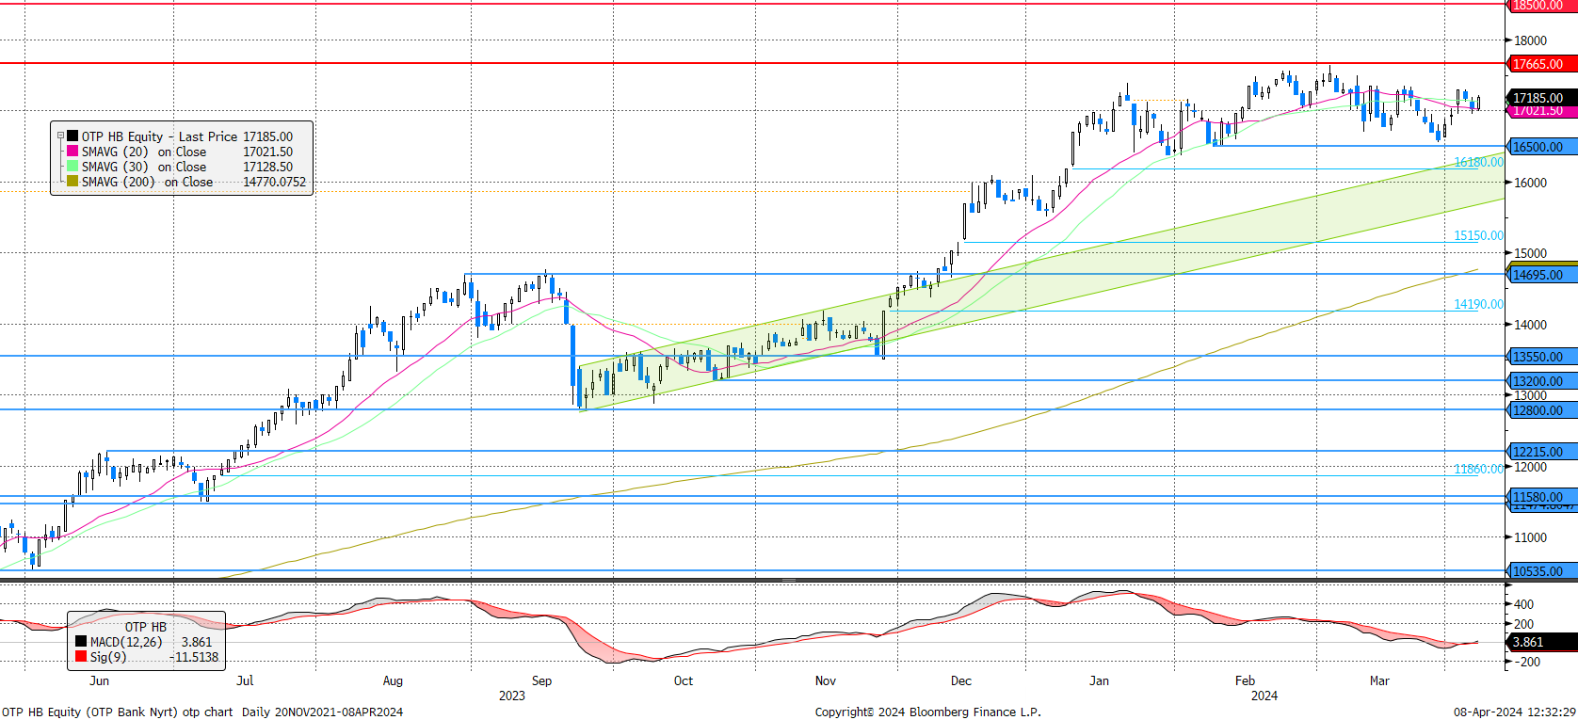The image size is (1578, 720).
Task: Collapse the OTP HB Equity legend tree
Action: coord(60,136)
